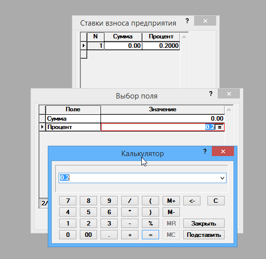Click the equals key on calculator
The height and width of the screenshot is (259, 266).
coord(150,234)
